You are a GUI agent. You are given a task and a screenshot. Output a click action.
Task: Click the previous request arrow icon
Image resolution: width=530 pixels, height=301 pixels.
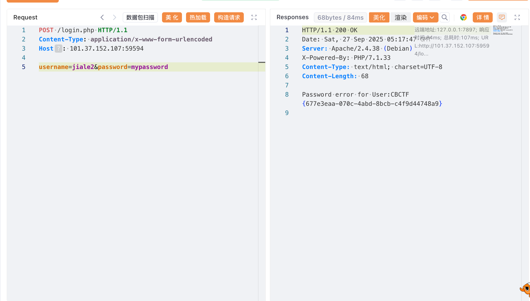(x=102, y=17)
